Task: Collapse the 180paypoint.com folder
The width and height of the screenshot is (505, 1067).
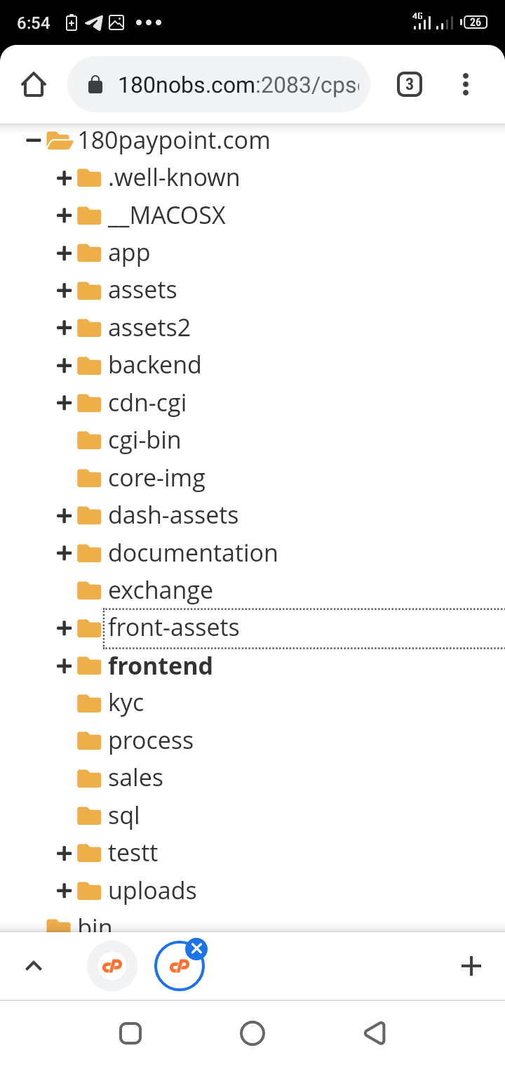Action: click(x=32, y=140)
